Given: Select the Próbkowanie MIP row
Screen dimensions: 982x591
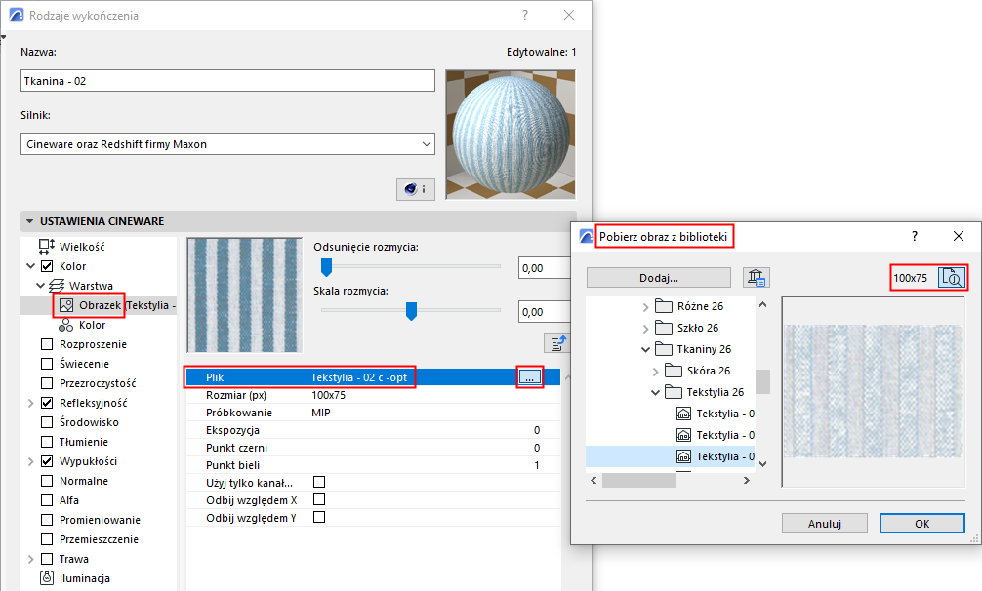Looking at the screenshot, I should (373, 413).
